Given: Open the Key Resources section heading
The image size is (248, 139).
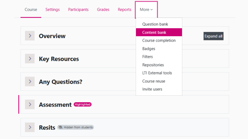Looking at the screenshot, I should (x=59, y=59).
